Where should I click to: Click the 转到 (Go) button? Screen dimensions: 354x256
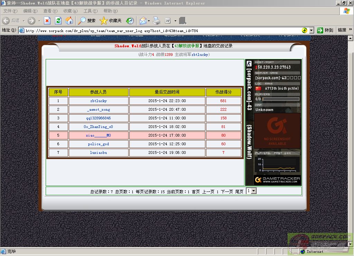click(325, 30)
